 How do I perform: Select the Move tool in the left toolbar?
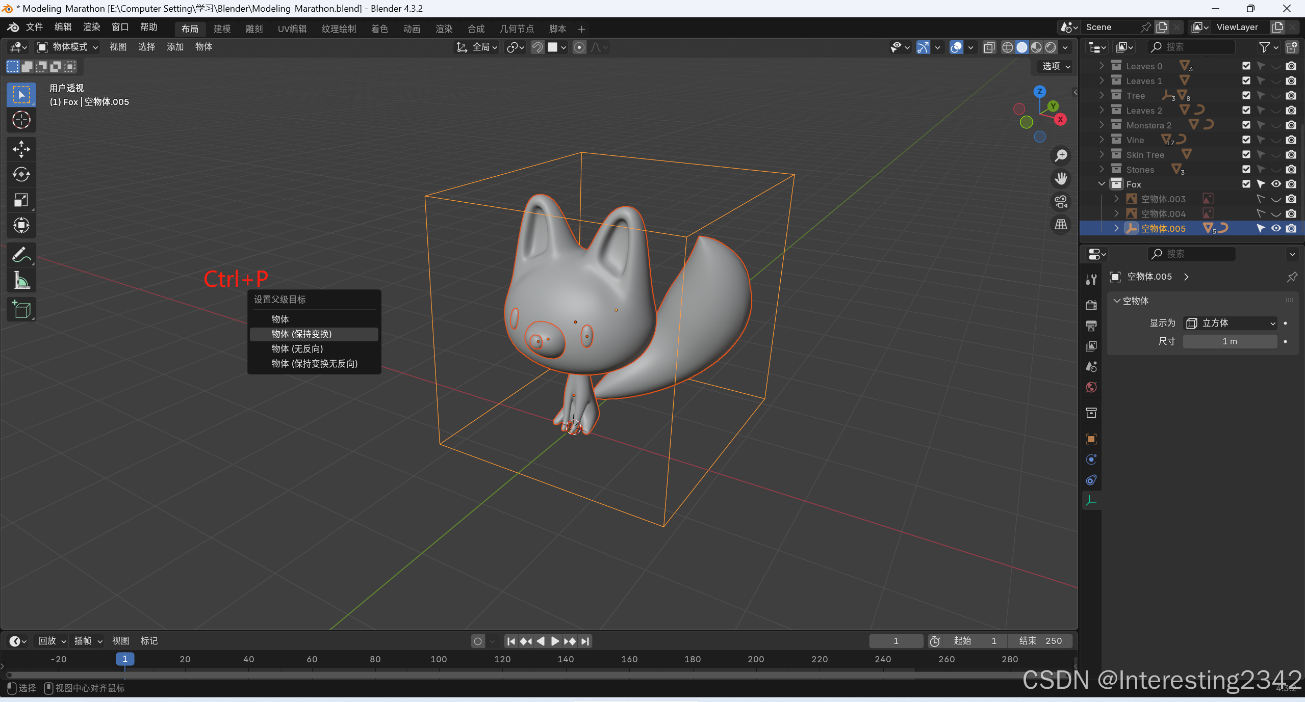[21, 149]
